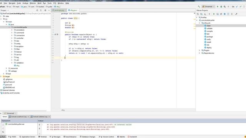Select the install lifecycle goal

pyautogui.click(x=208, y=42)
